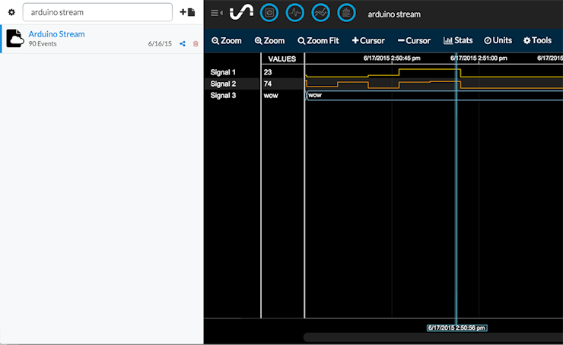Add a new file with plus-document icon
The width and height of the screenshot is (563, 345).
pos(187,12)
